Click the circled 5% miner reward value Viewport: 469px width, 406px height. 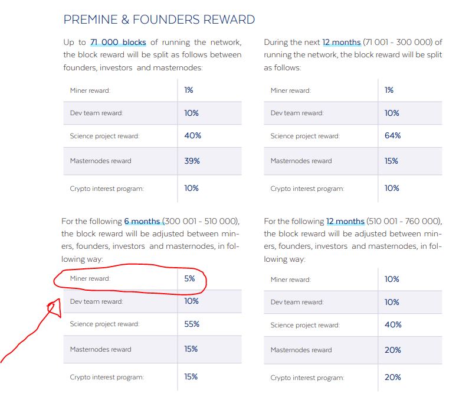(189, 279)
